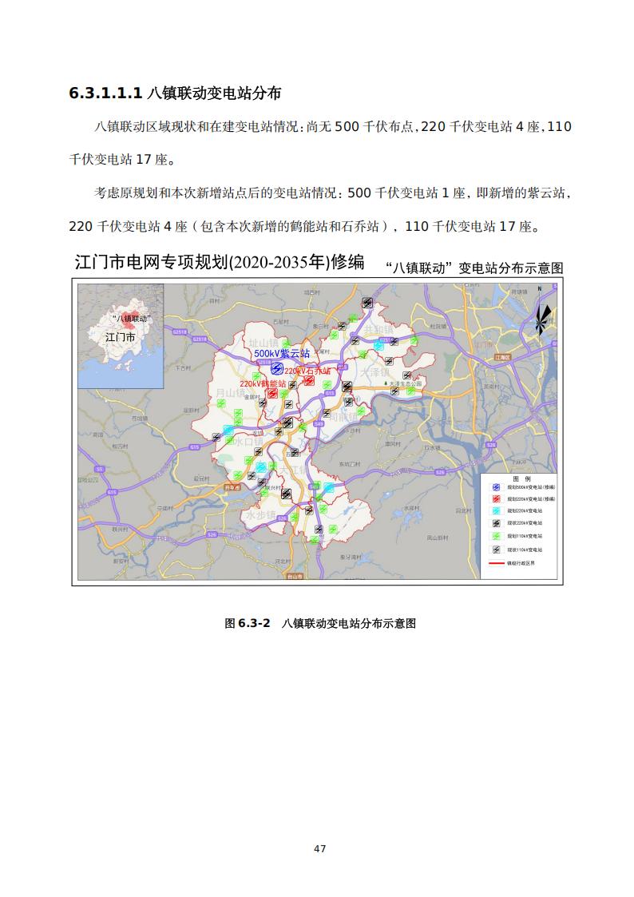Click the 大泽生态公园 tree marker
This screenshot has width=634, height=897.
coord(386,383)
